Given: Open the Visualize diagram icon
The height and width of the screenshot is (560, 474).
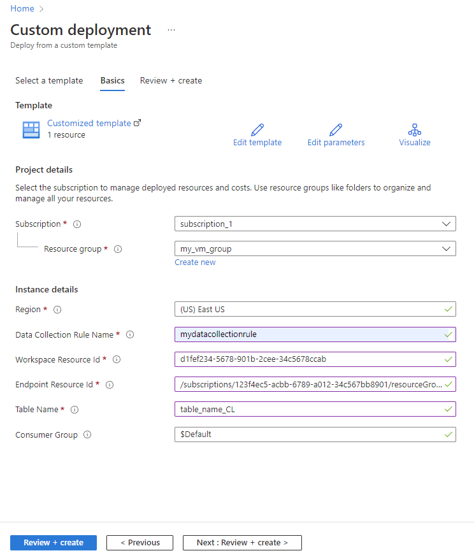Looking at the screenshot, I should point(414,130).
